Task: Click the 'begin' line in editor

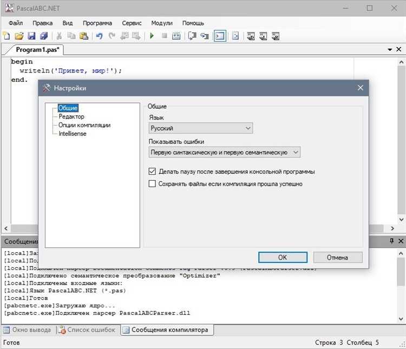Action: (22, 62)
